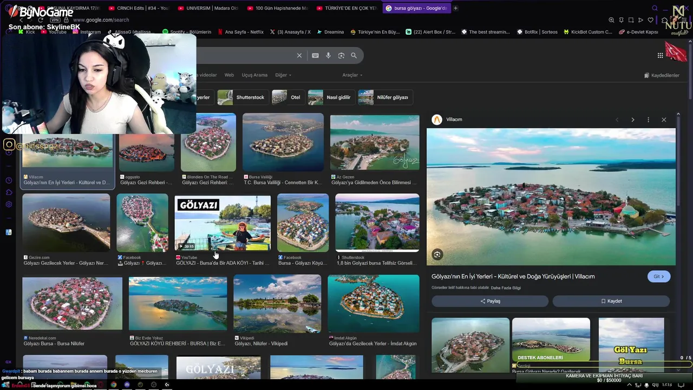Switch to the UNIVERSIM Madara tab

tap(208, 8)
